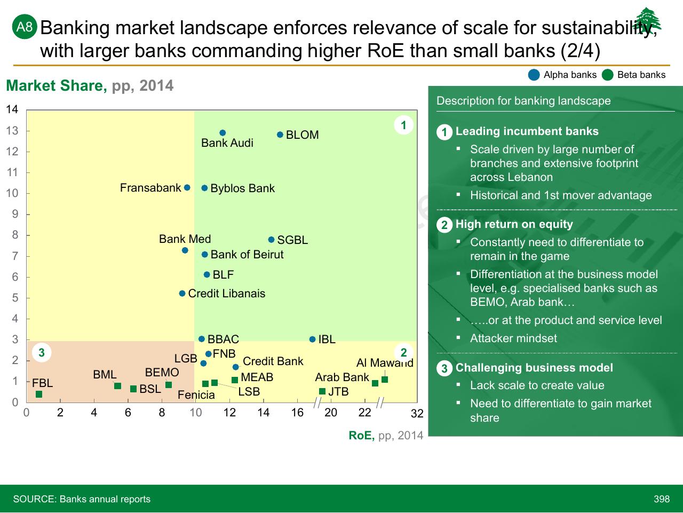Click the number 1 badge in the chart
The image size is (683, 513).
click(x=404, y=125)
